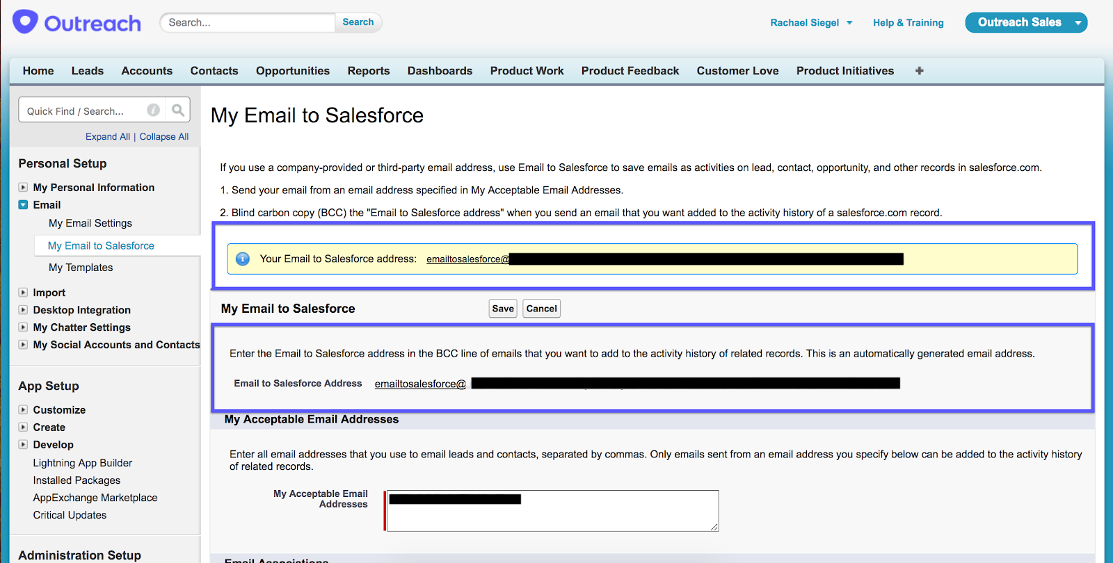Click the Cancel button

click(x=541, y=309)
